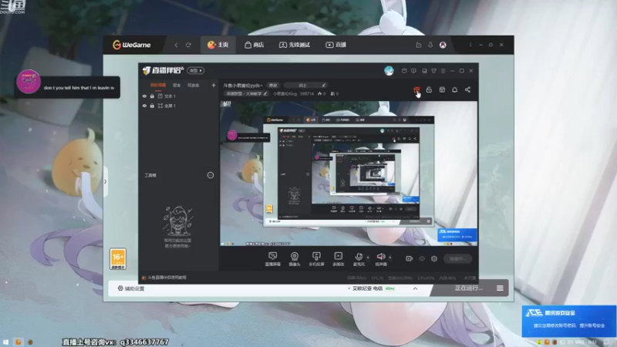Toggle visibility of 全屏 1 source
This screenshot has width=617, height=347.
point(144,106)
